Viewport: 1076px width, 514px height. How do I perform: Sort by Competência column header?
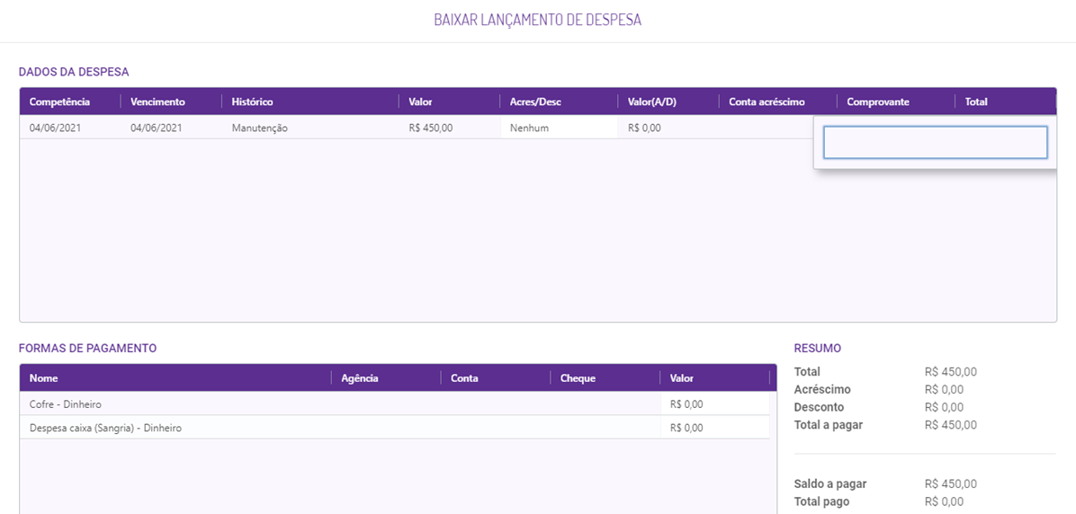[x=59, y=102]
